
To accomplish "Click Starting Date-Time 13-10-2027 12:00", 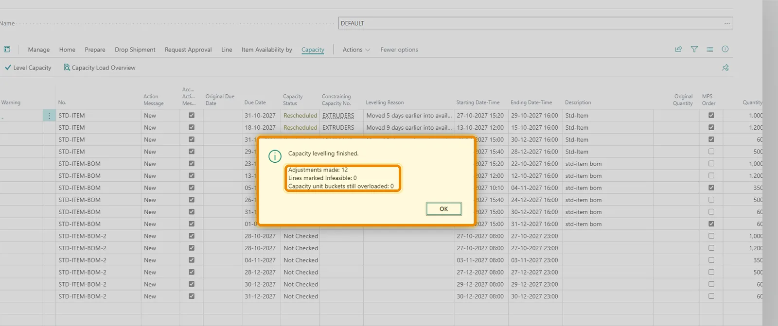I will click(x=480, y=128).
